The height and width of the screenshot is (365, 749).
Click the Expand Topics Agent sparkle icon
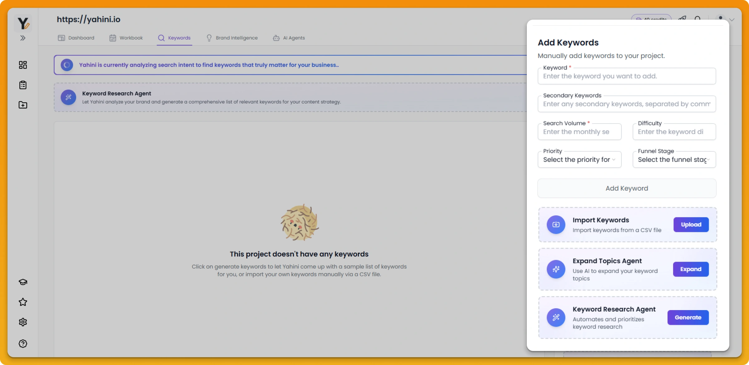click(x=556, y=269)
